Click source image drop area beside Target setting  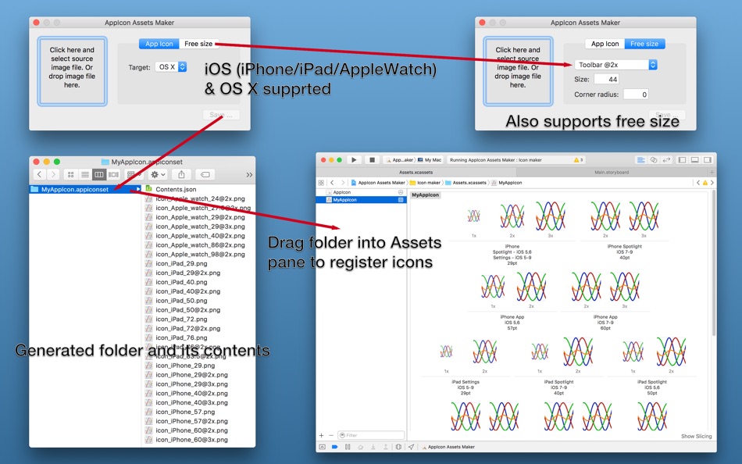pos(72,71)
